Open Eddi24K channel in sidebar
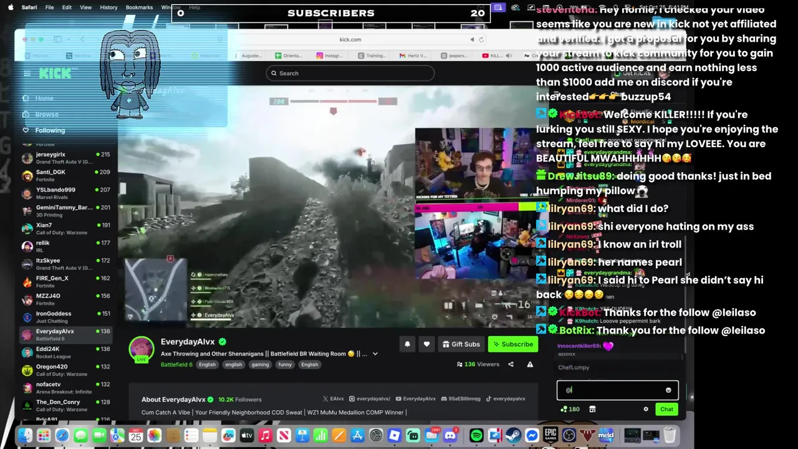The image size is (798, 449). coord(65,352)
